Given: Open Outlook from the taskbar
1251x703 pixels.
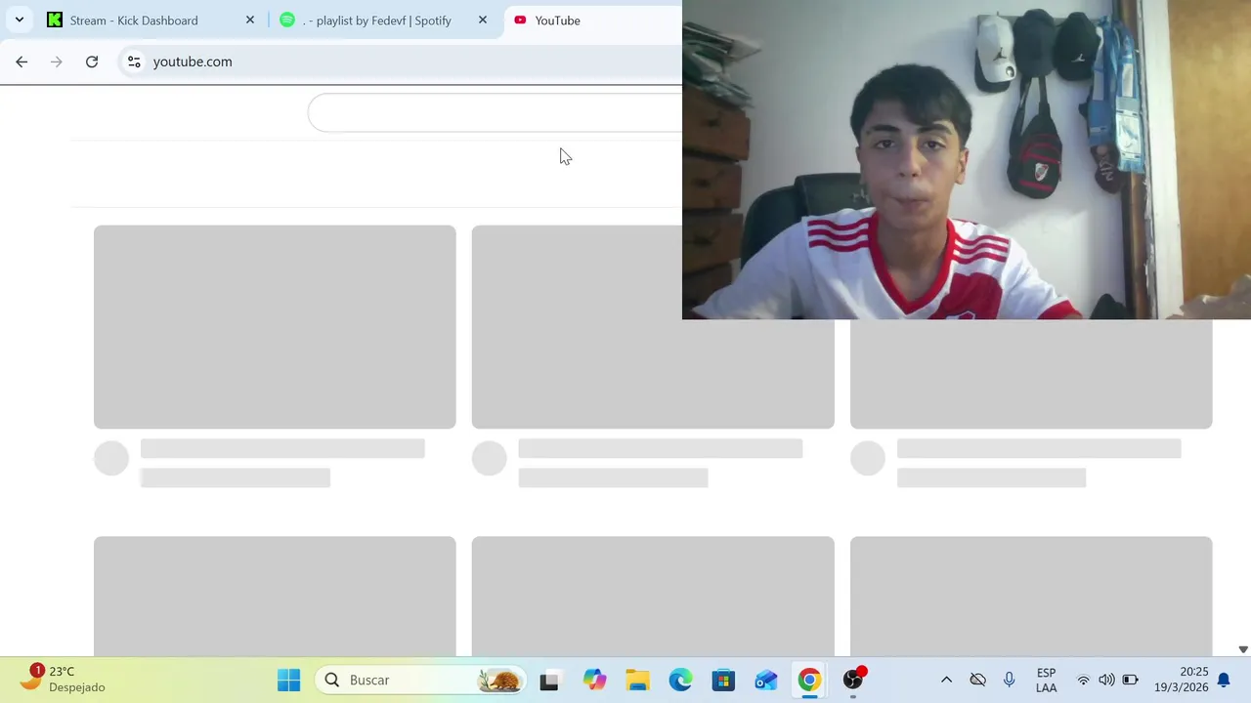Looking at the screenshot, I should (x=766, y=680).
